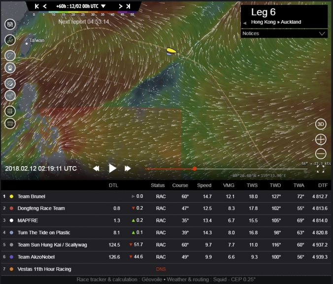This screenshot has width=333, height=284.
Task: Click Scallywag grey color dot
Action: (11, 245)
